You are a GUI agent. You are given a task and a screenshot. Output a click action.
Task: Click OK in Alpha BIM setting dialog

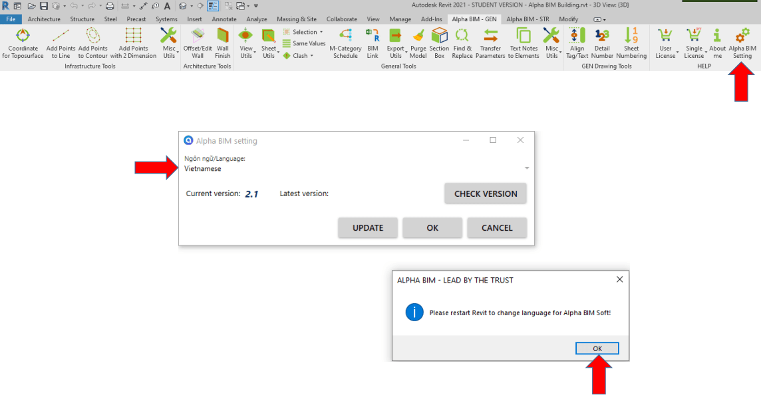click(x=432, y=227)
